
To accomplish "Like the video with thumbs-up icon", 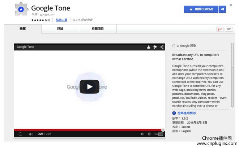I will (x=149, y=47).
